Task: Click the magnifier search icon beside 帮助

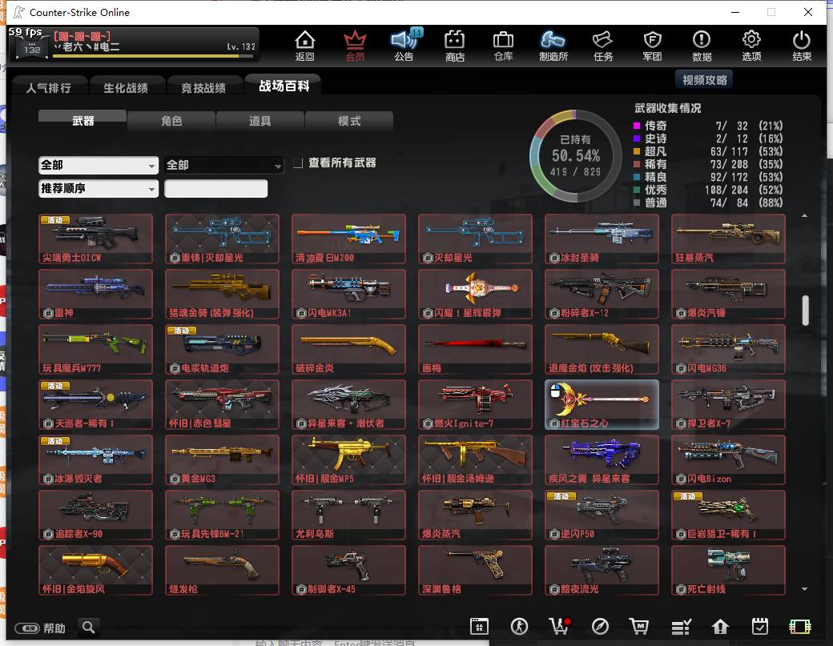Action: pos(89,628)
